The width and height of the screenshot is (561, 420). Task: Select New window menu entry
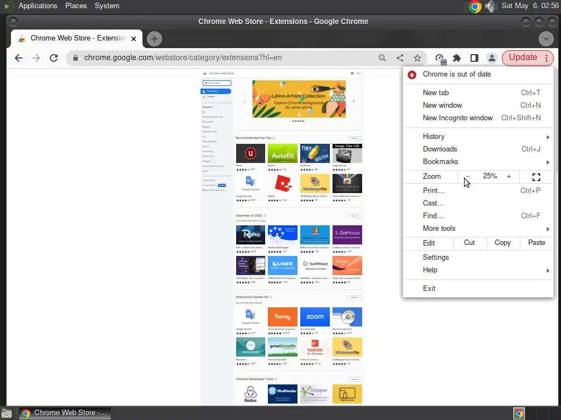(x=478, y=105)
